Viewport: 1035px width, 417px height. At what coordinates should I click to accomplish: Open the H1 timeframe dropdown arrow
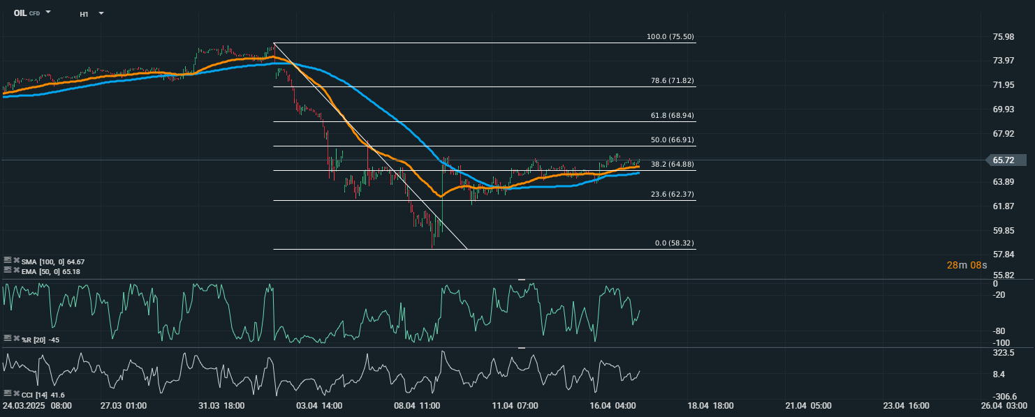pos(101,13)
